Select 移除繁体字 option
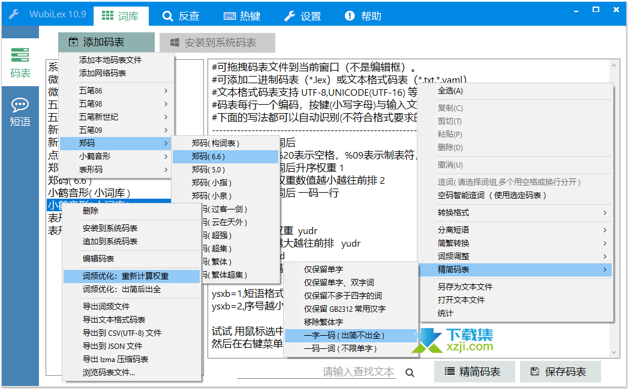This screenshot has width=628, height=389. 350,322
